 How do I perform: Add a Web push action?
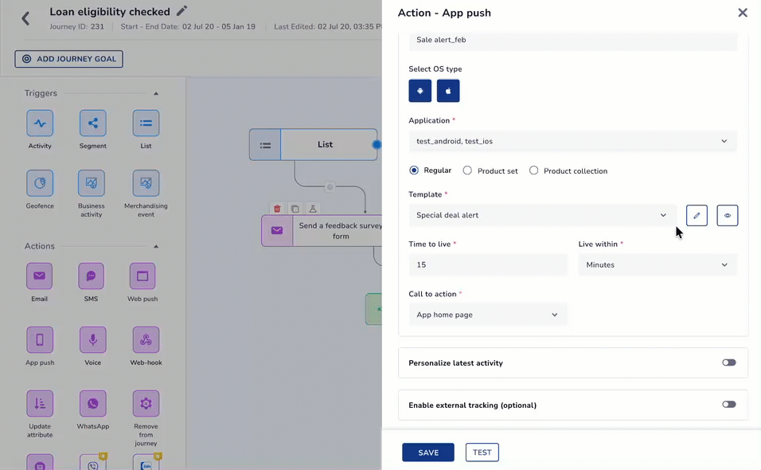(142, 276)
